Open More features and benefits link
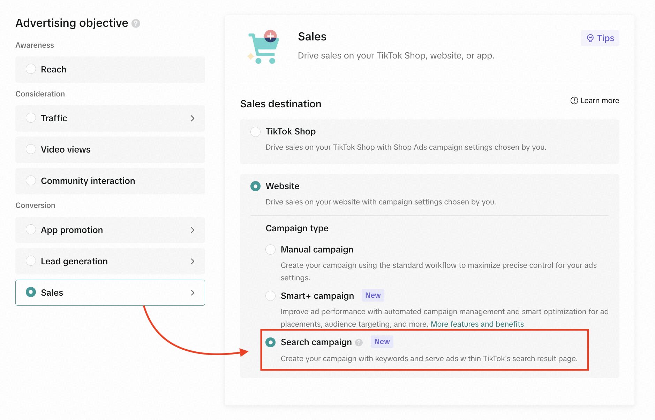The height and width of the screenshot is (420, 655). coord(477,324)
